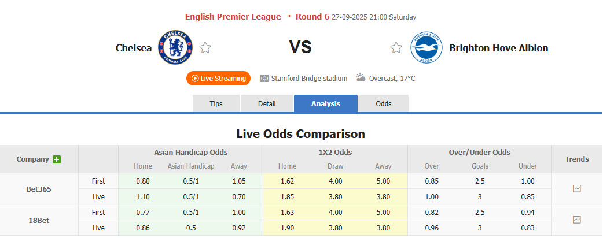This screenshot has height=238, width=603.
Task: Start Live Streaming with the orange button
Action: [x=218, y=78]
